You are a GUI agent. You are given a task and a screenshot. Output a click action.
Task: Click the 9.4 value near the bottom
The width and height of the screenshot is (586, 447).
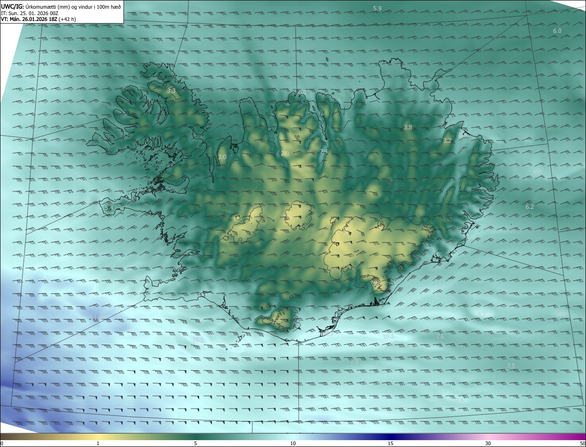point(460,401)
